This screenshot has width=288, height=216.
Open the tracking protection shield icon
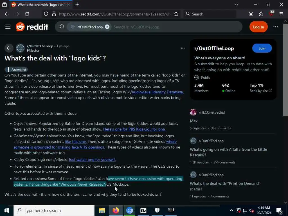(x=46, y=14)
